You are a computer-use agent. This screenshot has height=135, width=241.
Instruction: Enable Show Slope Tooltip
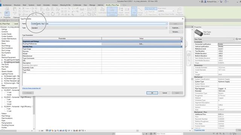pyautogui.click(x=166, y=14)
